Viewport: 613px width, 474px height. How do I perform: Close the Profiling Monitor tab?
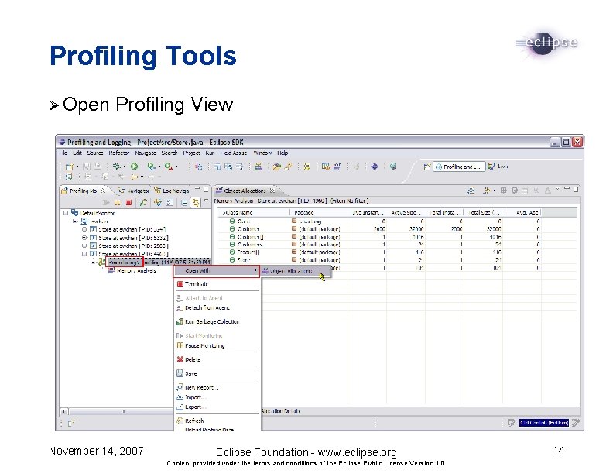point(103,191)
